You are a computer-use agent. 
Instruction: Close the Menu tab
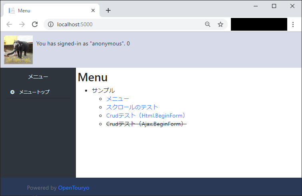pos(93,10)
